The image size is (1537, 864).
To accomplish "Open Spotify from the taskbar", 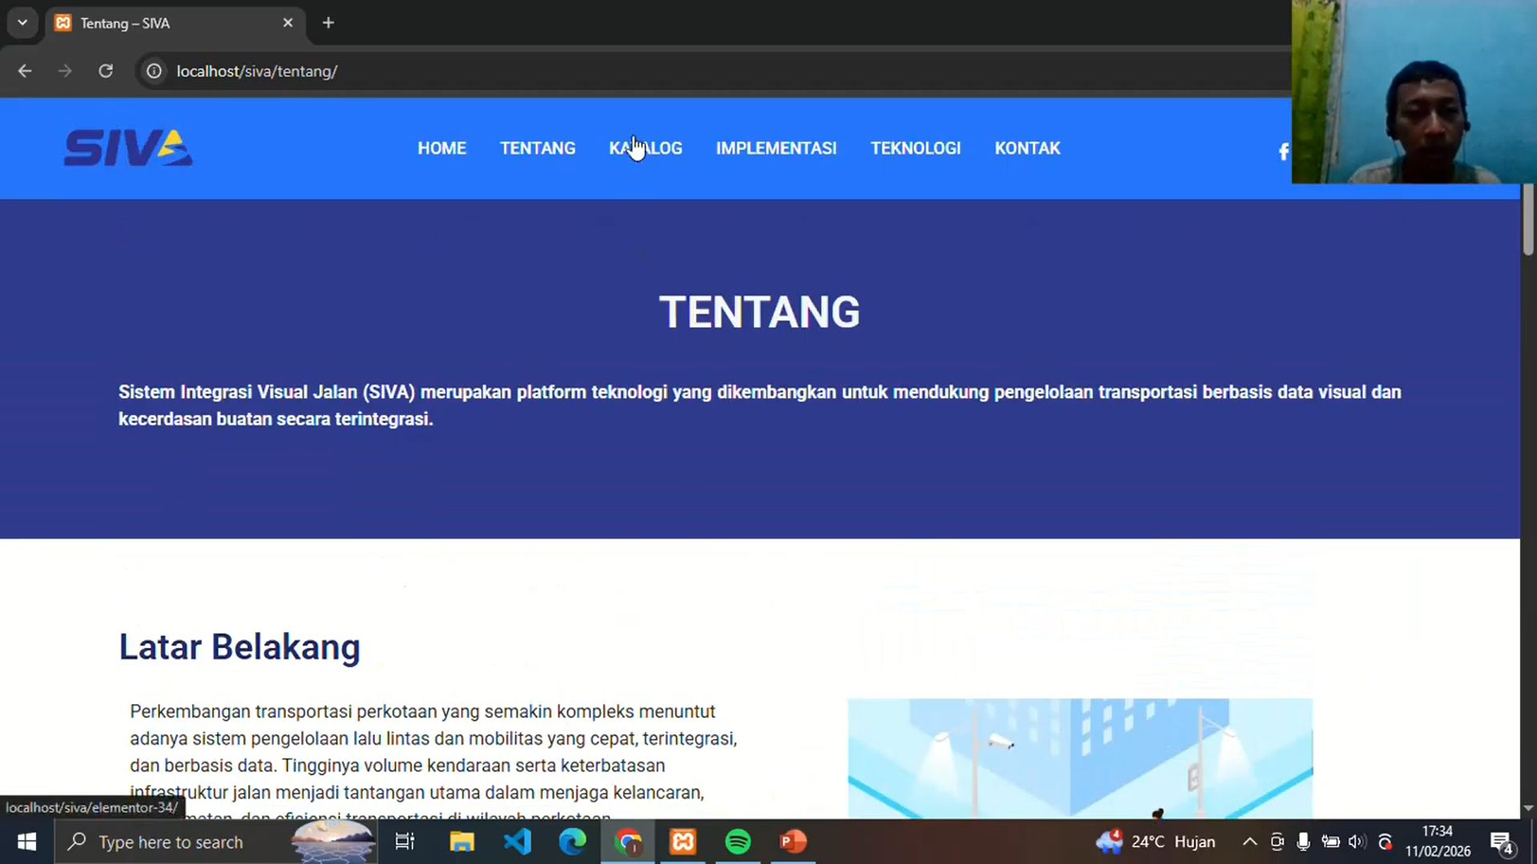I will (737, 842).
